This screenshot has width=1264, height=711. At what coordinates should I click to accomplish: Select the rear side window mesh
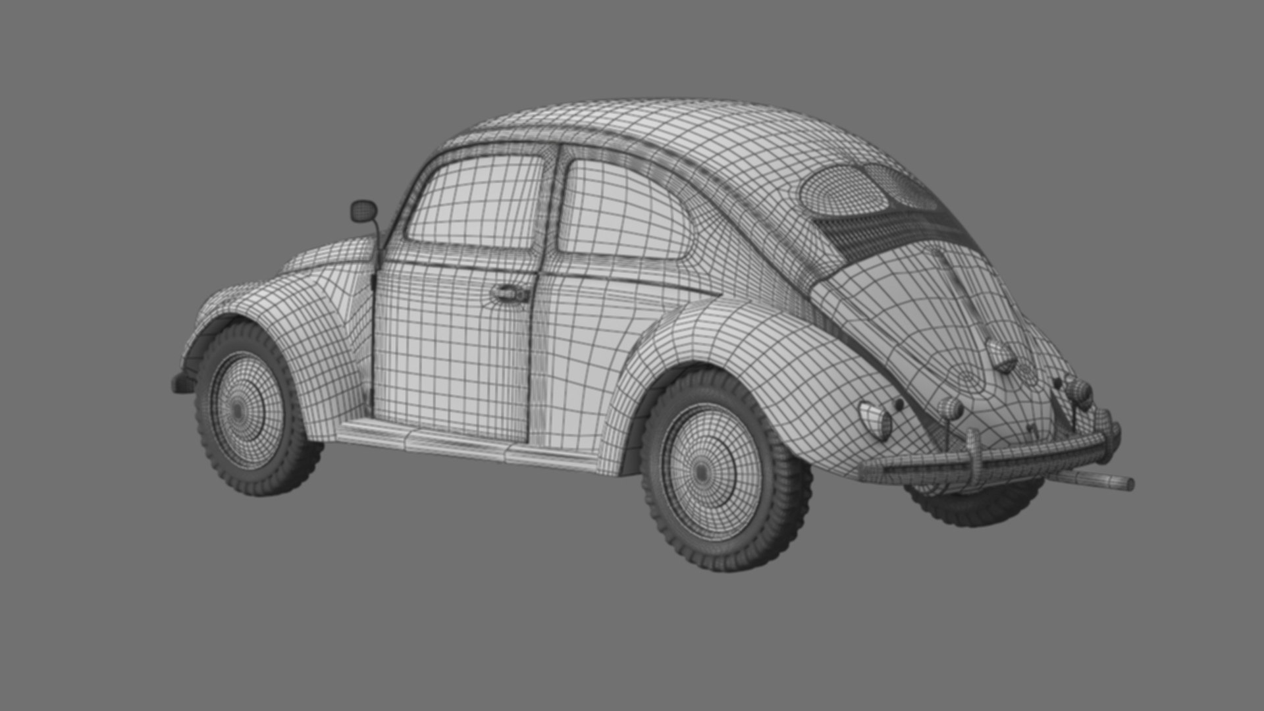point(624,209)
